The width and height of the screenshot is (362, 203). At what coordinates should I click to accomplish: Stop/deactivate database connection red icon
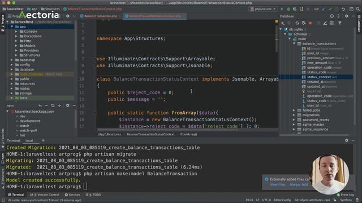(x=311, y=23)
